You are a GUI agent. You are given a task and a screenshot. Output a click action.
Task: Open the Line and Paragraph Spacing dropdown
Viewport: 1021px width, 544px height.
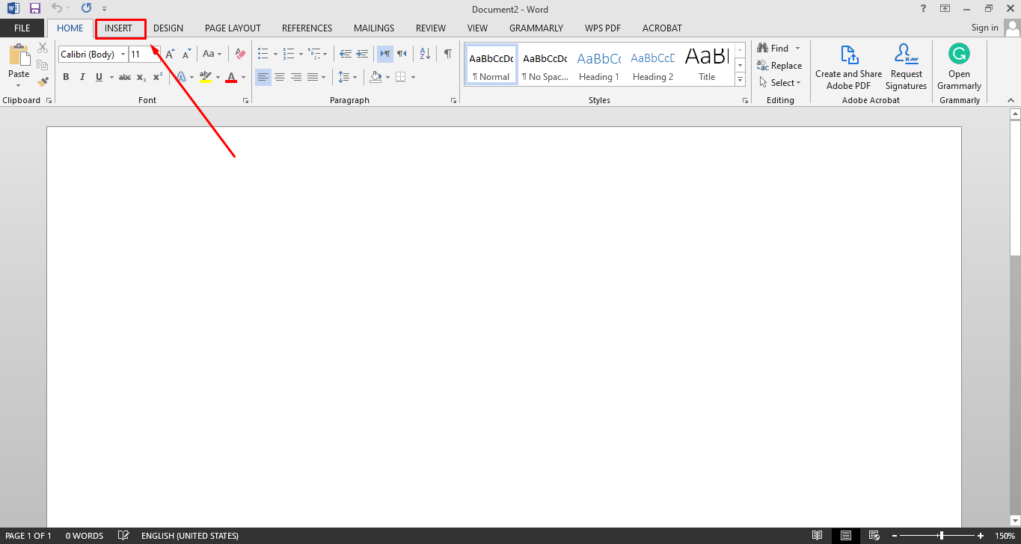click(x=347, y=76)
